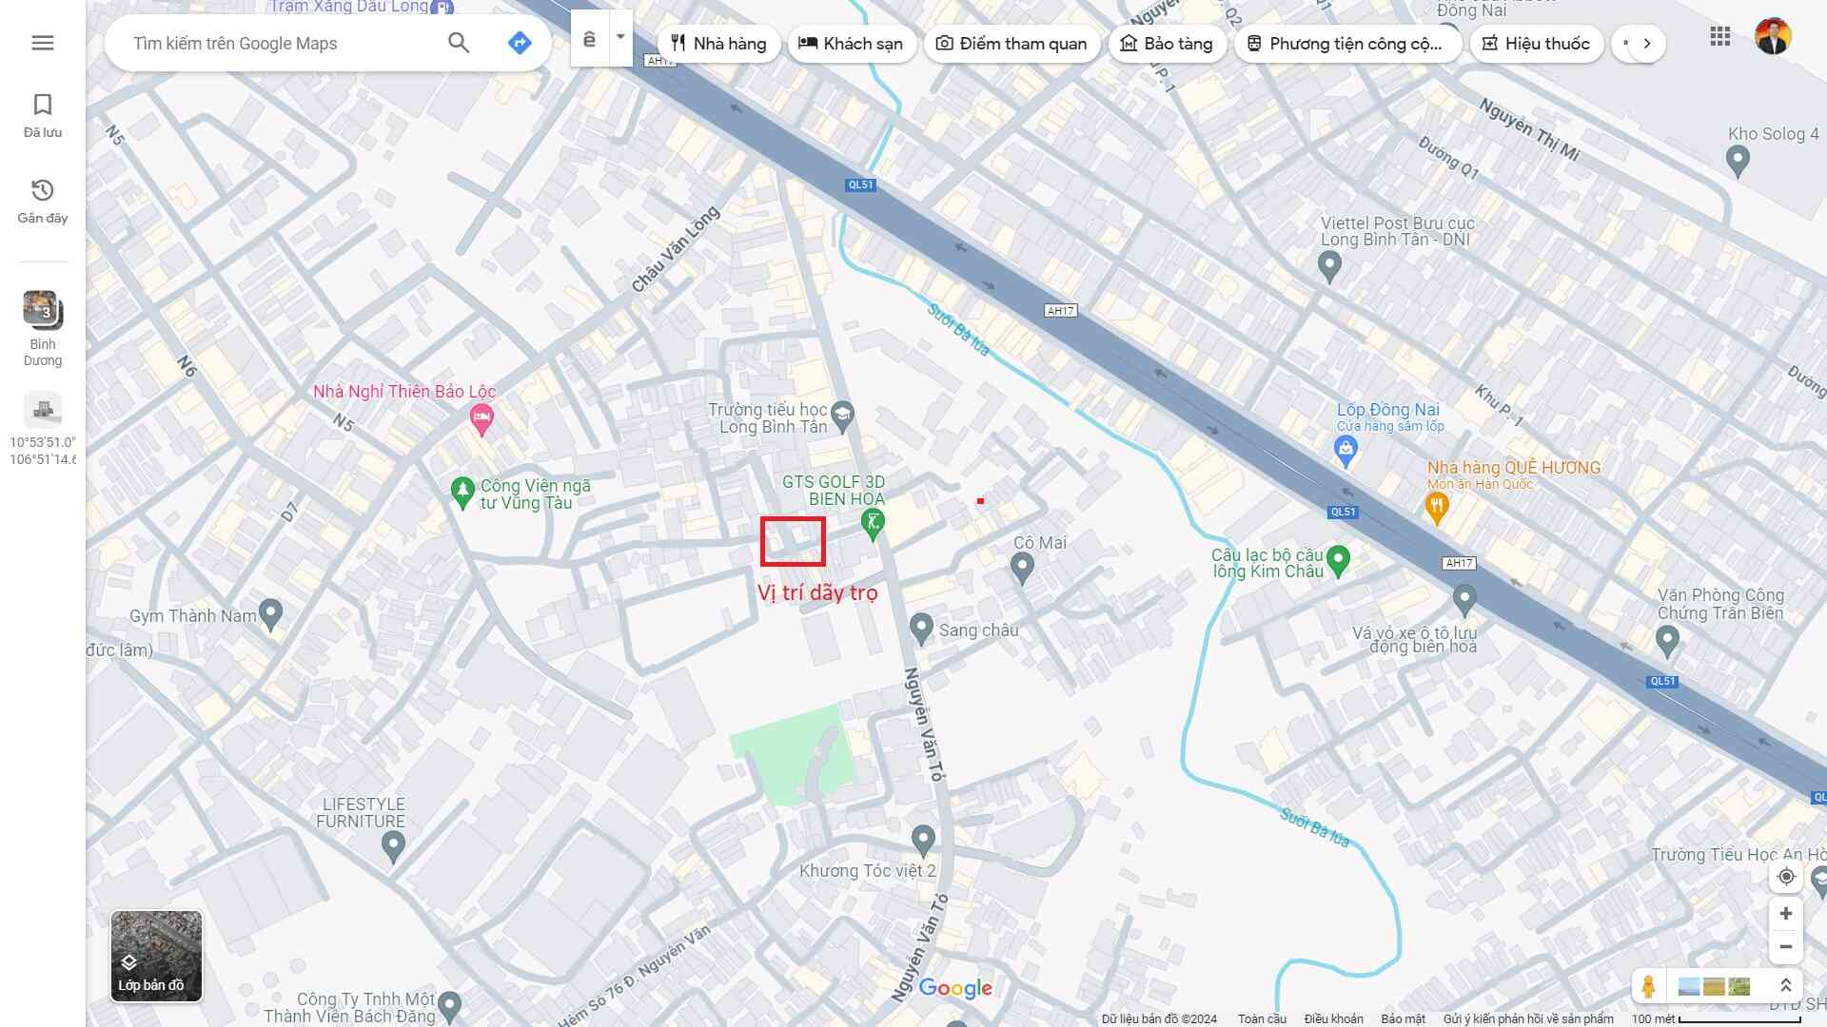1827x1027 pixels.
Task: Select the Nhà hàng category chip
Action: [x=718, y=44]
